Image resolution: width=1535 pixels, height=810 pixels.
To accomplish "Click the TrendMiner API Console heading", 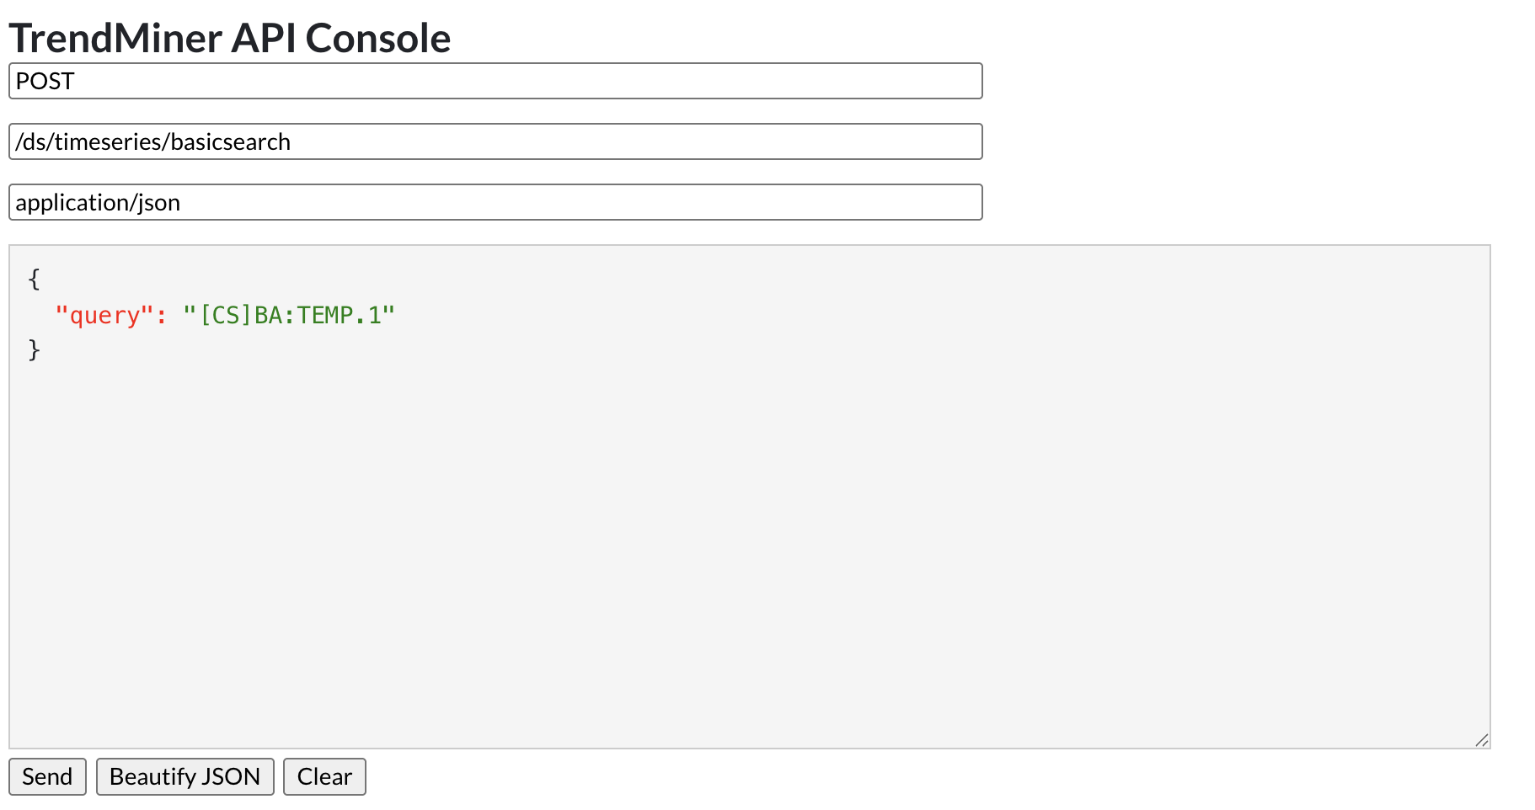I will (x=230, y=38).
